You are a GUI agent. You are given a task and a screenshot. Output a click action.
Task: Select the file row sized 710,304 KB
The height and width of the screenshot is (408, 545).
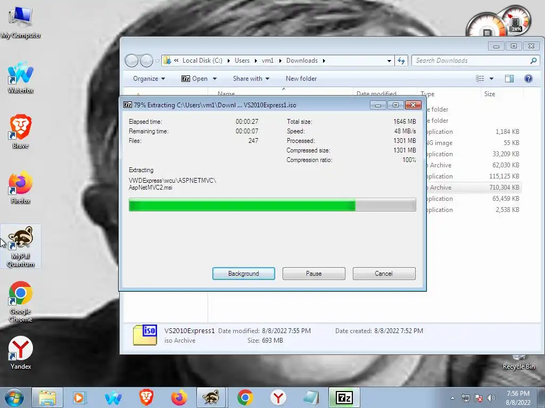tap(473, 188)
